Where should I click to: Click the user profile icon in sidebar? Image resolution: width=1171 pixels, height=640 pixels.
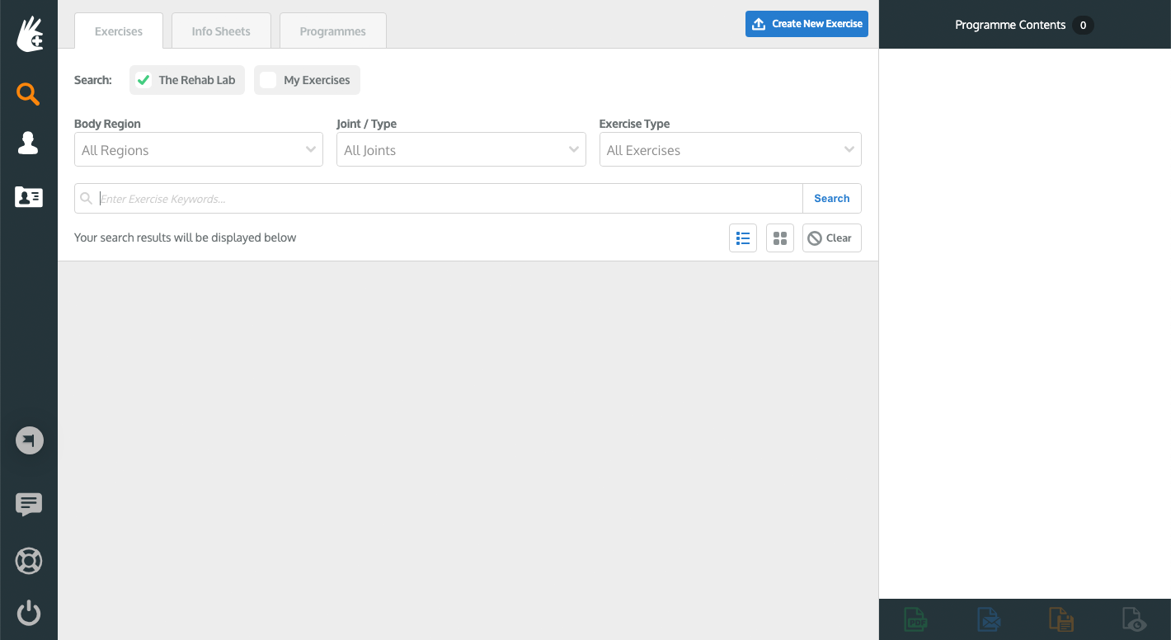tap(28, 144)
